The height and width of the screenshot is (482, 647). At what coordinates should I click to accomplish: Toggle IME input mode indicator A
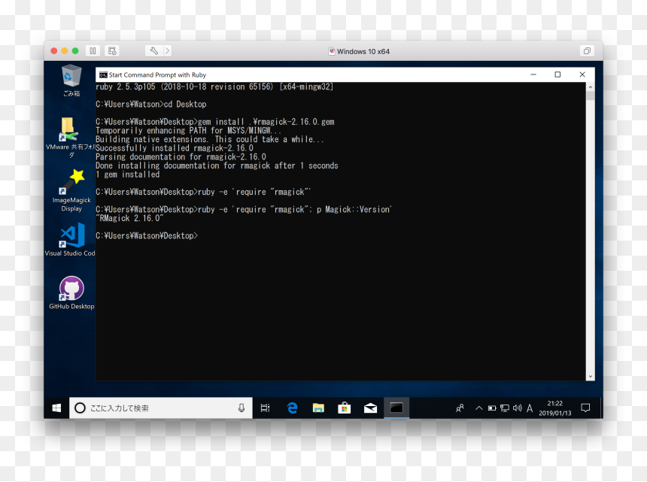[x=530, y=408]
